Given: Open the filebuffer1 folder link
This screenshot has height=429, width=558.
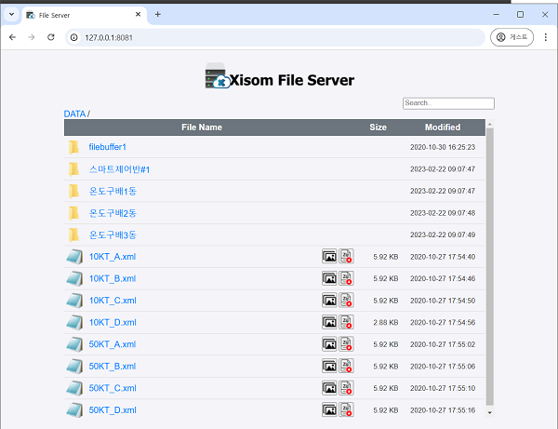Looking at the screenshot, I should [108, 147].
